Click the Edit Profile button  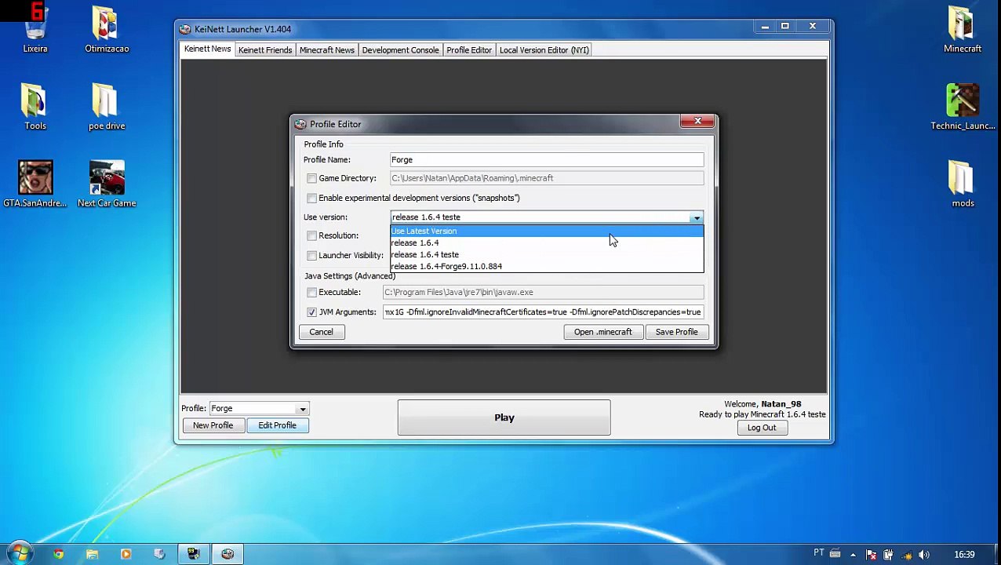coord(277,425)
